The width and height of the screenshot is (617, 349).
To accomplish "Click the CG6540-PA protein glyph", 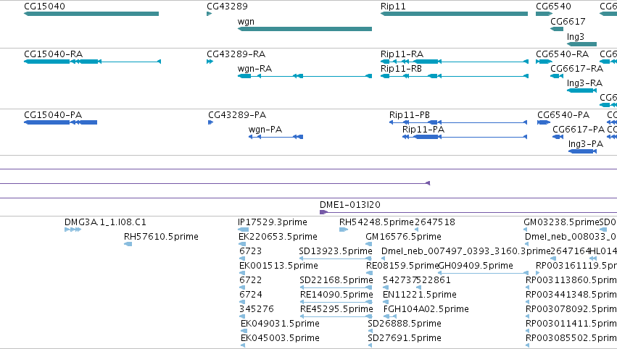I will [544, 122].
